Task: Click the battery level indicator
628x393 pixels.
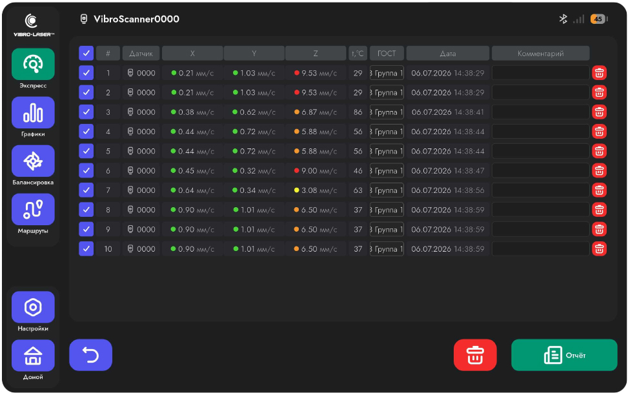Action: tap(598, 19)
